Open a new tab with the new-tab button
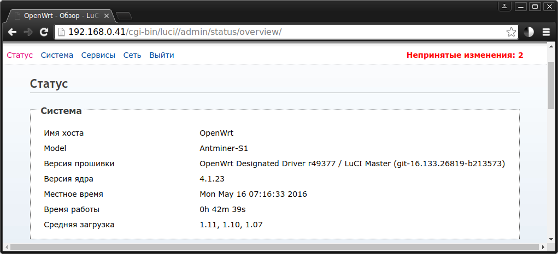Image resolution: width=558 pixels, height=254 pixels. pyautogui.click(x=124, y=15)
